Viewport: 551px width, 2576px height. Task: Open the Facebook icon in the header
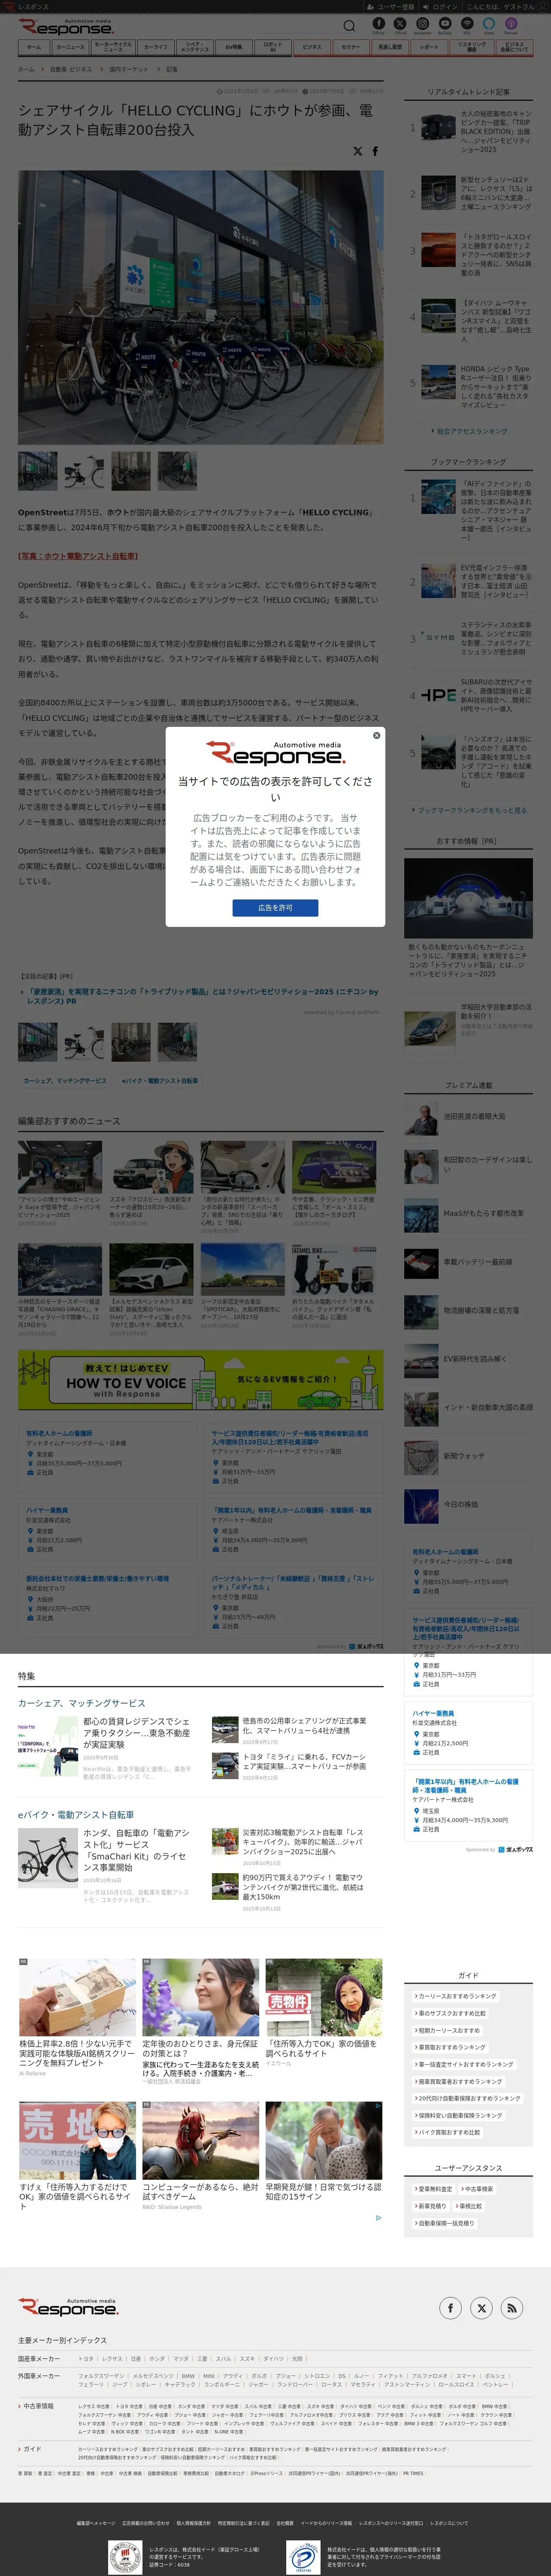coord(378,23)
